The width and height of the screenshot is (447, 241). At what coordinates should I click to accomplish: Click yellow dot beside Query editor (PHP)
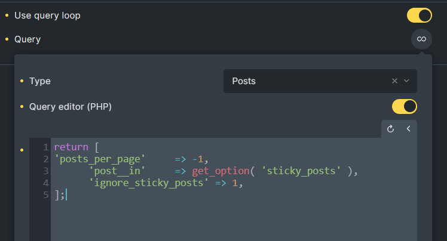click(22, 107)
